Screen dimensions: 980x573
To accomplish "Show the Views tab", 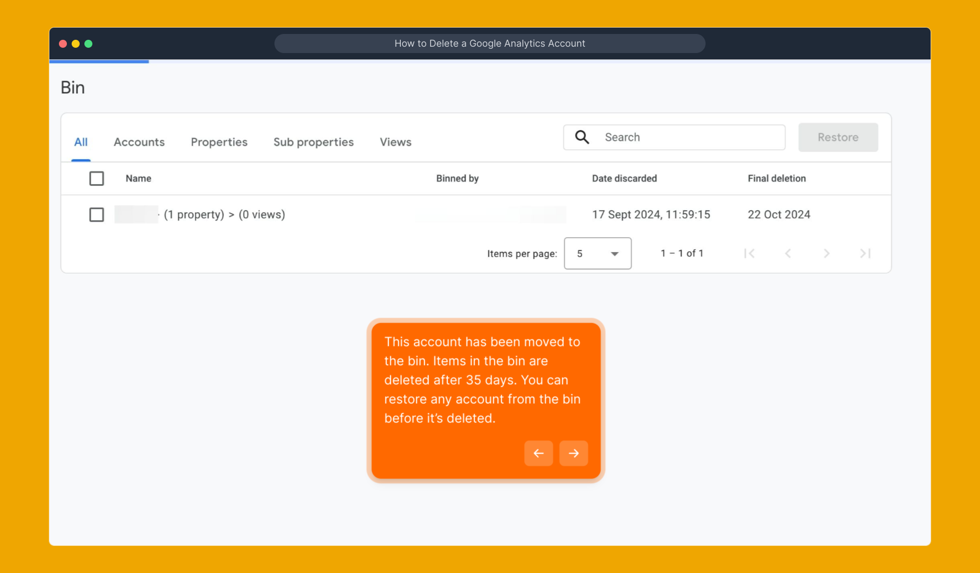I will 396,142.
